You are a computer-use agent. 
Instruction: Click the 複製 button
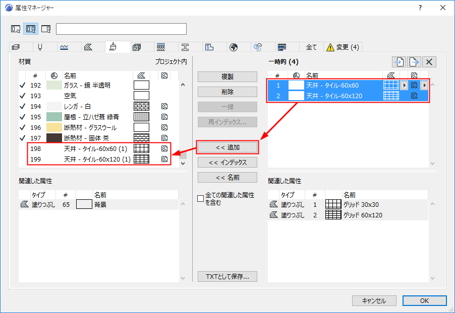[x=227, y=76]
